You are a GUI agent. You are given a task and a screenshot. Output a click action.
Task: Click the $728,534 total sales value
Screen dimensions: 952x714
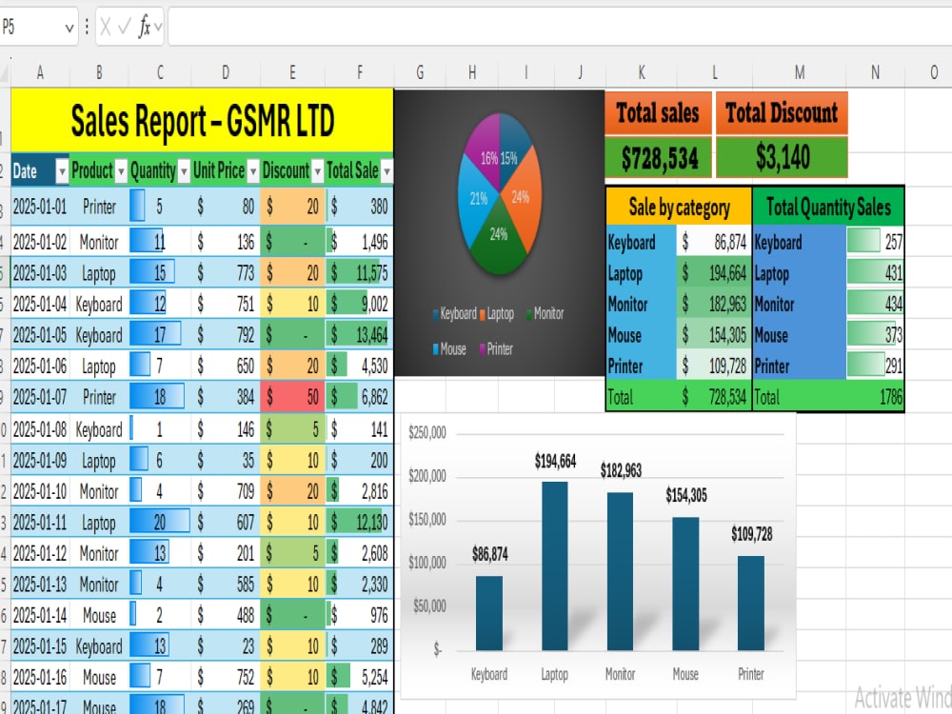(x=658, y=158)
